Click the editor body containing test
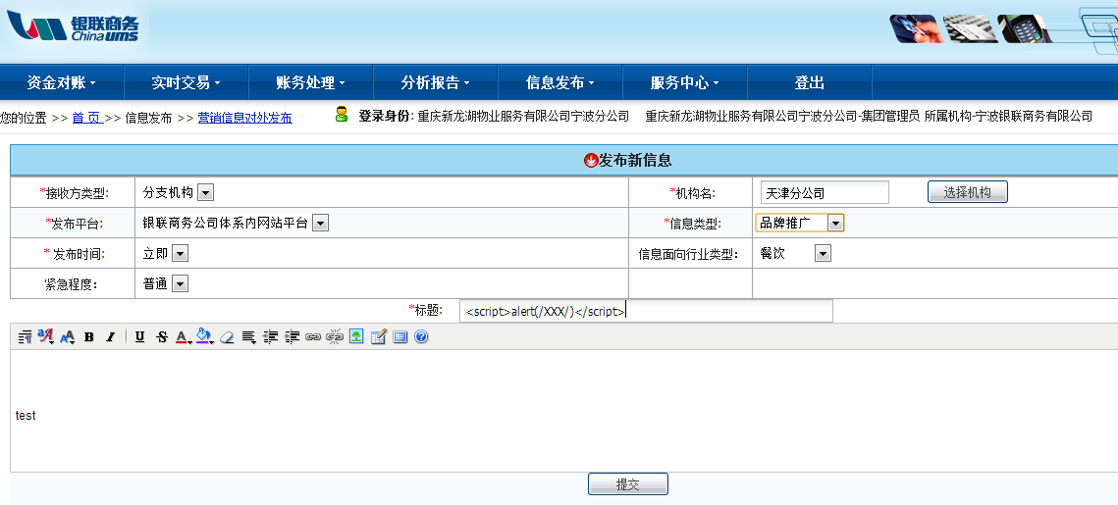 point(563,411)
